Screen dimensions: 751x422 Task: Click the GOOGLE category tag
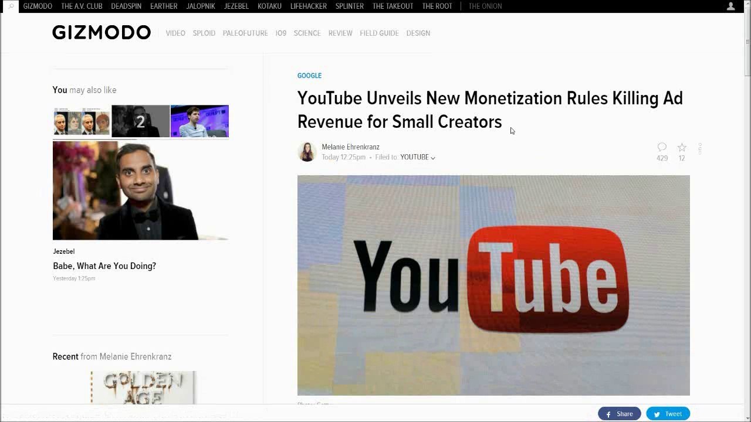tap(309, 76)
